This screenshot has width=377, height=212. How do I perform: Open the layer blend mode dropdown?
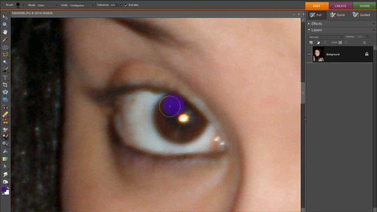[x=326, y=37]
